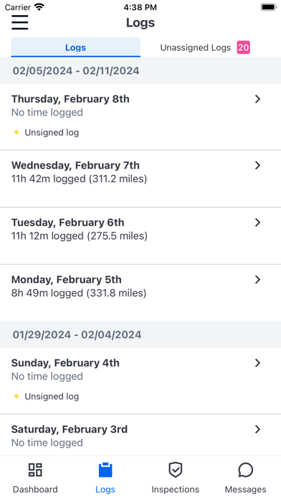This screenshot has width=281, height=499.
Task: Open Messages chat bubble icon
Action: [x=245, y=470]
